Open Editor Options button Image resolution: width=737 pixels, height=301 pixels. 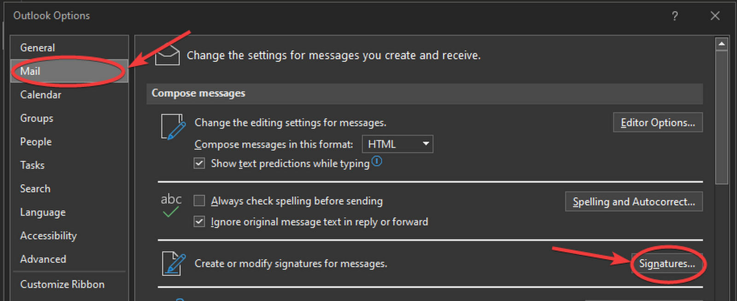658,123
